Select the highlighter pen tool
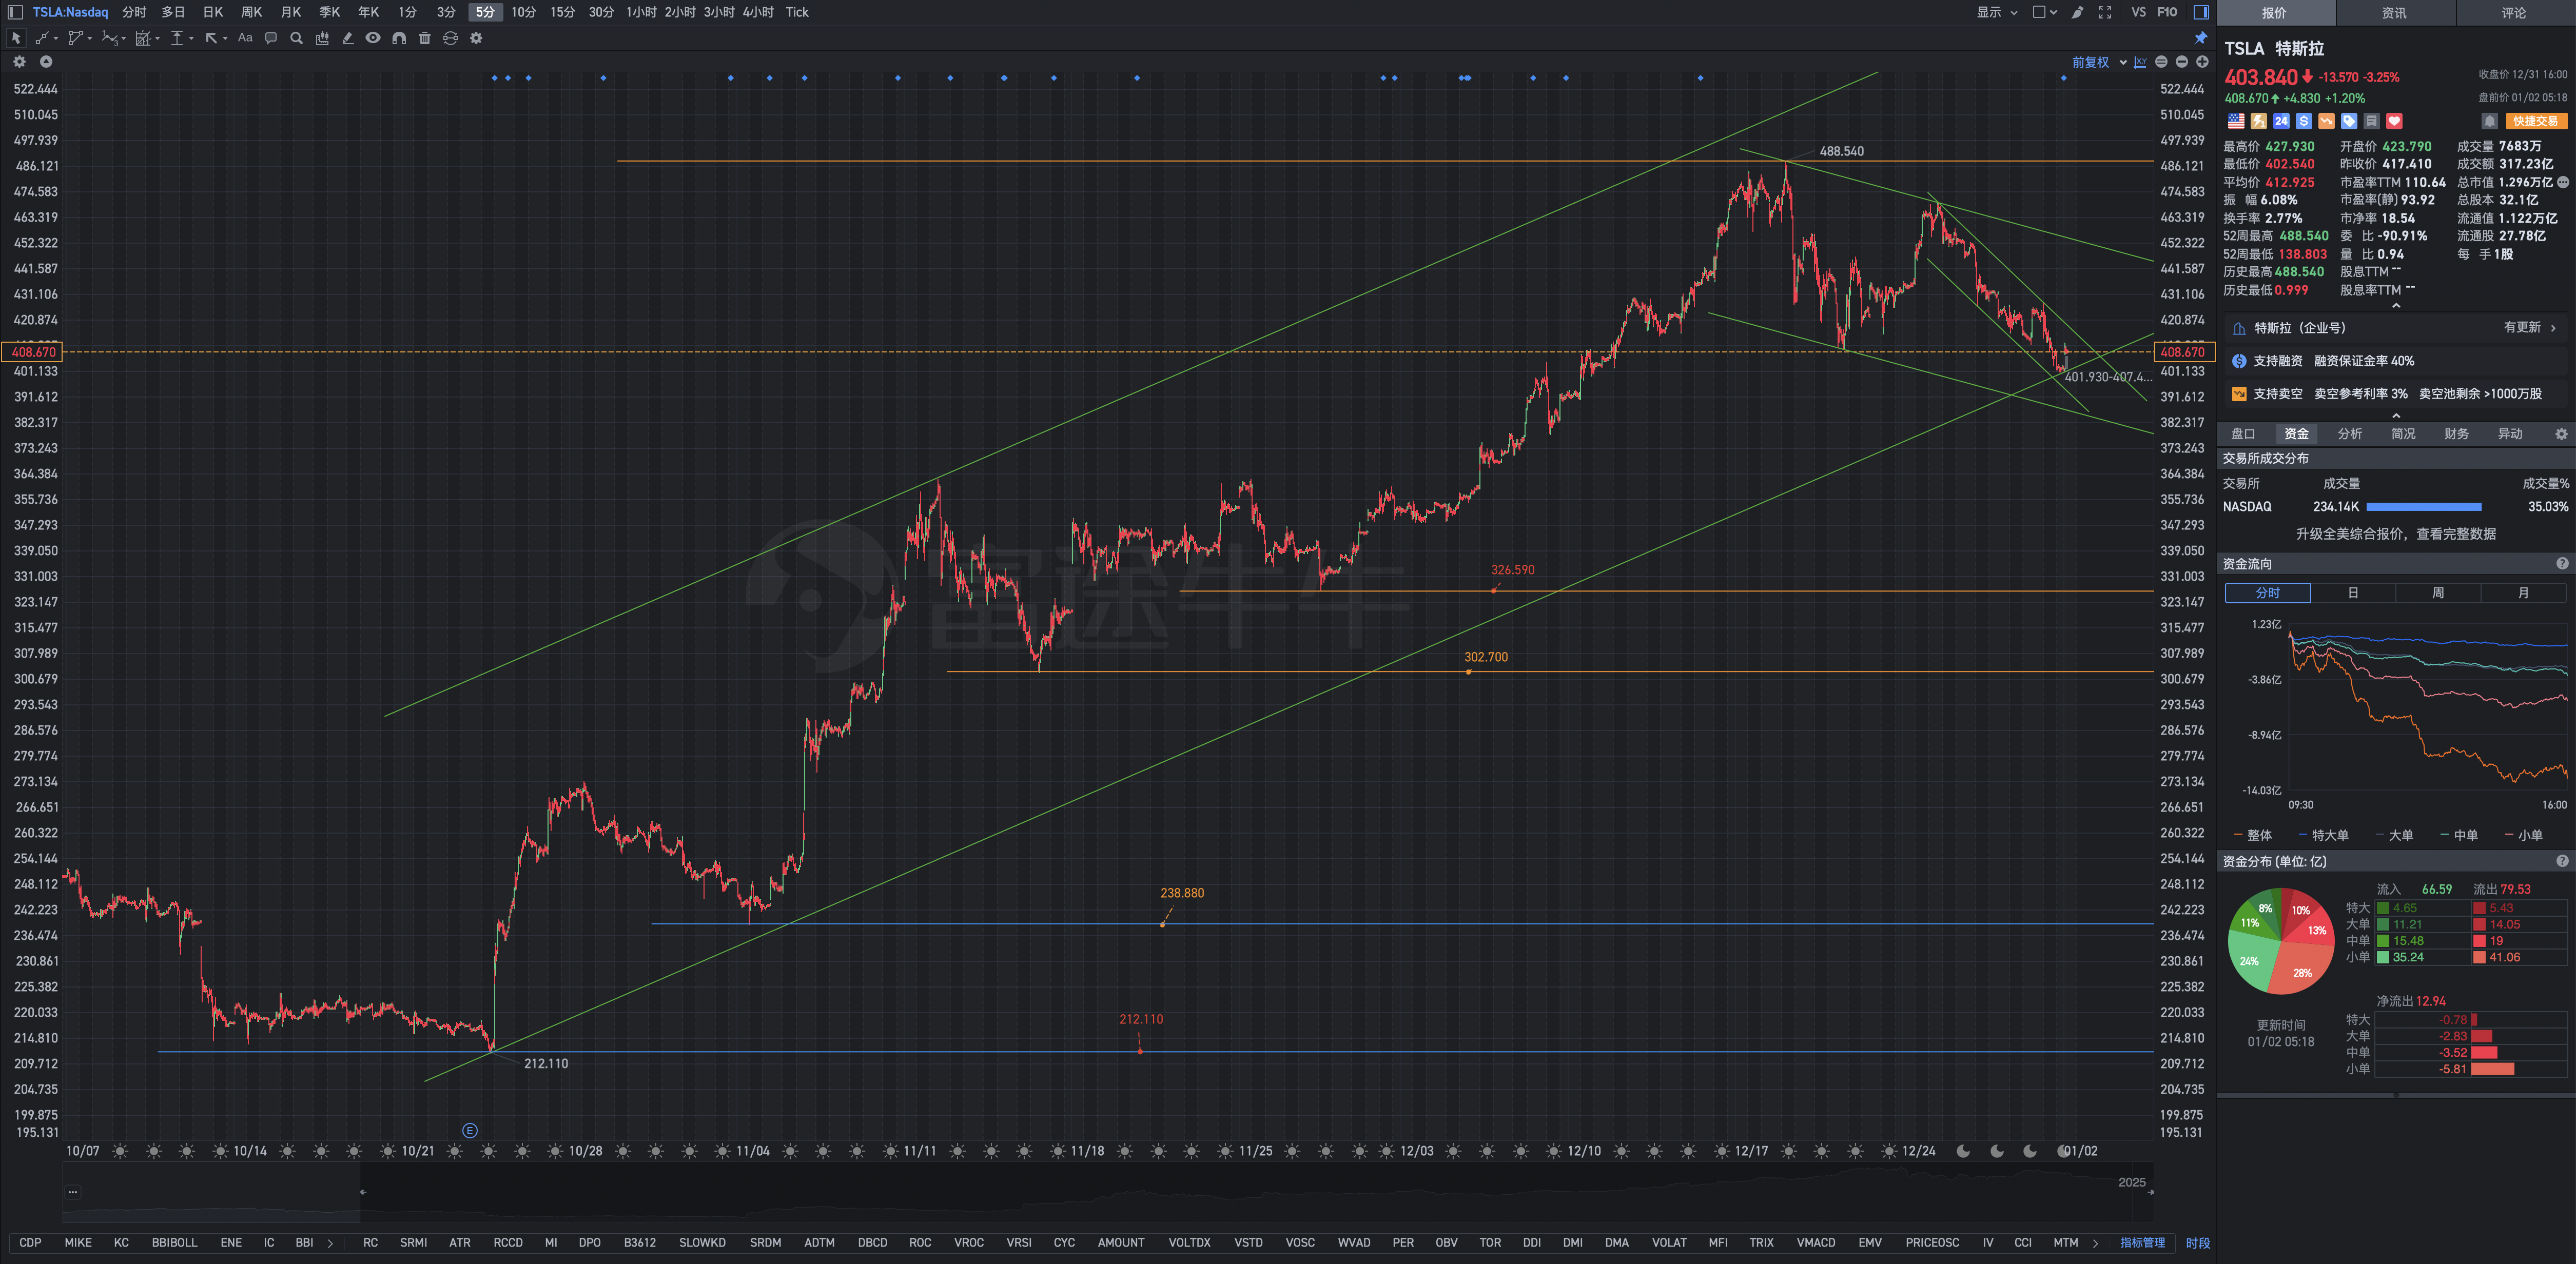Viewport: 2576px width, 1264px height. coord(347,38)
